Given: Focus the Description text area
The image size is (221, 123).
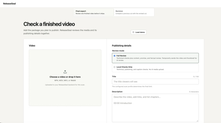Looking at the screenshot, I should [155, 108].
